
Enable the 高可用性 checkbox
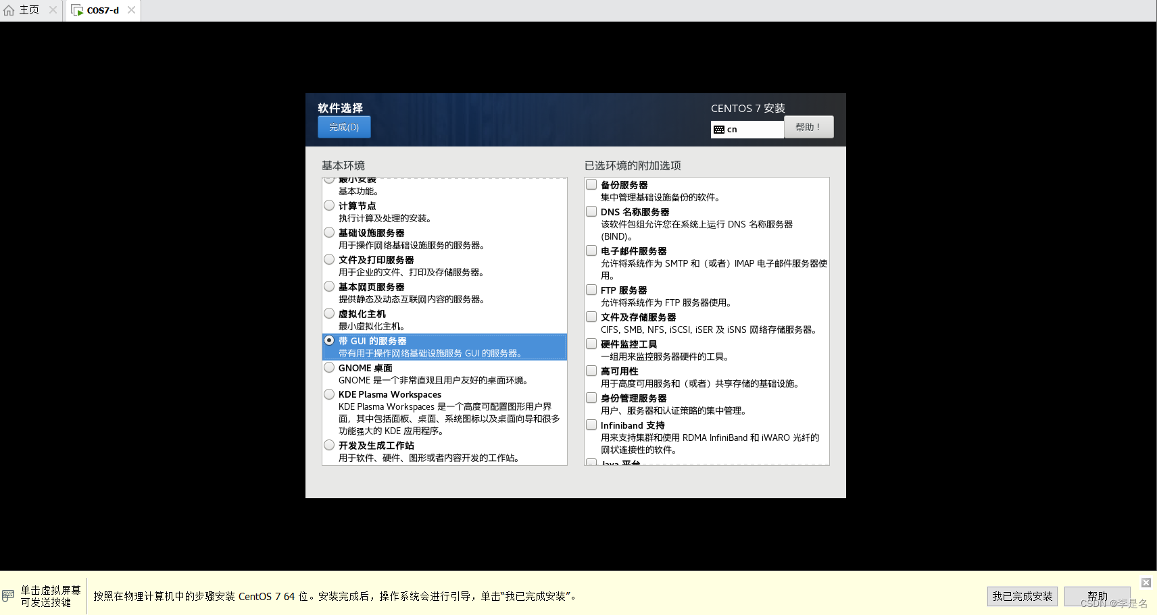pos(591,371)
